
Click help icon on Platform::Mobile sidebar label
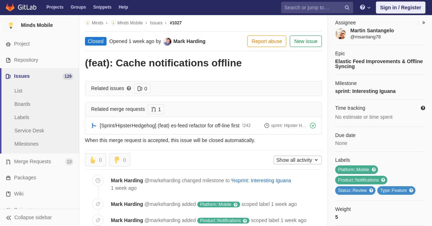374,170
